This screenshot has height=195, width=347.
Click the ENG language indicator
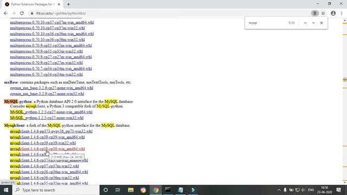pos(311,190)
